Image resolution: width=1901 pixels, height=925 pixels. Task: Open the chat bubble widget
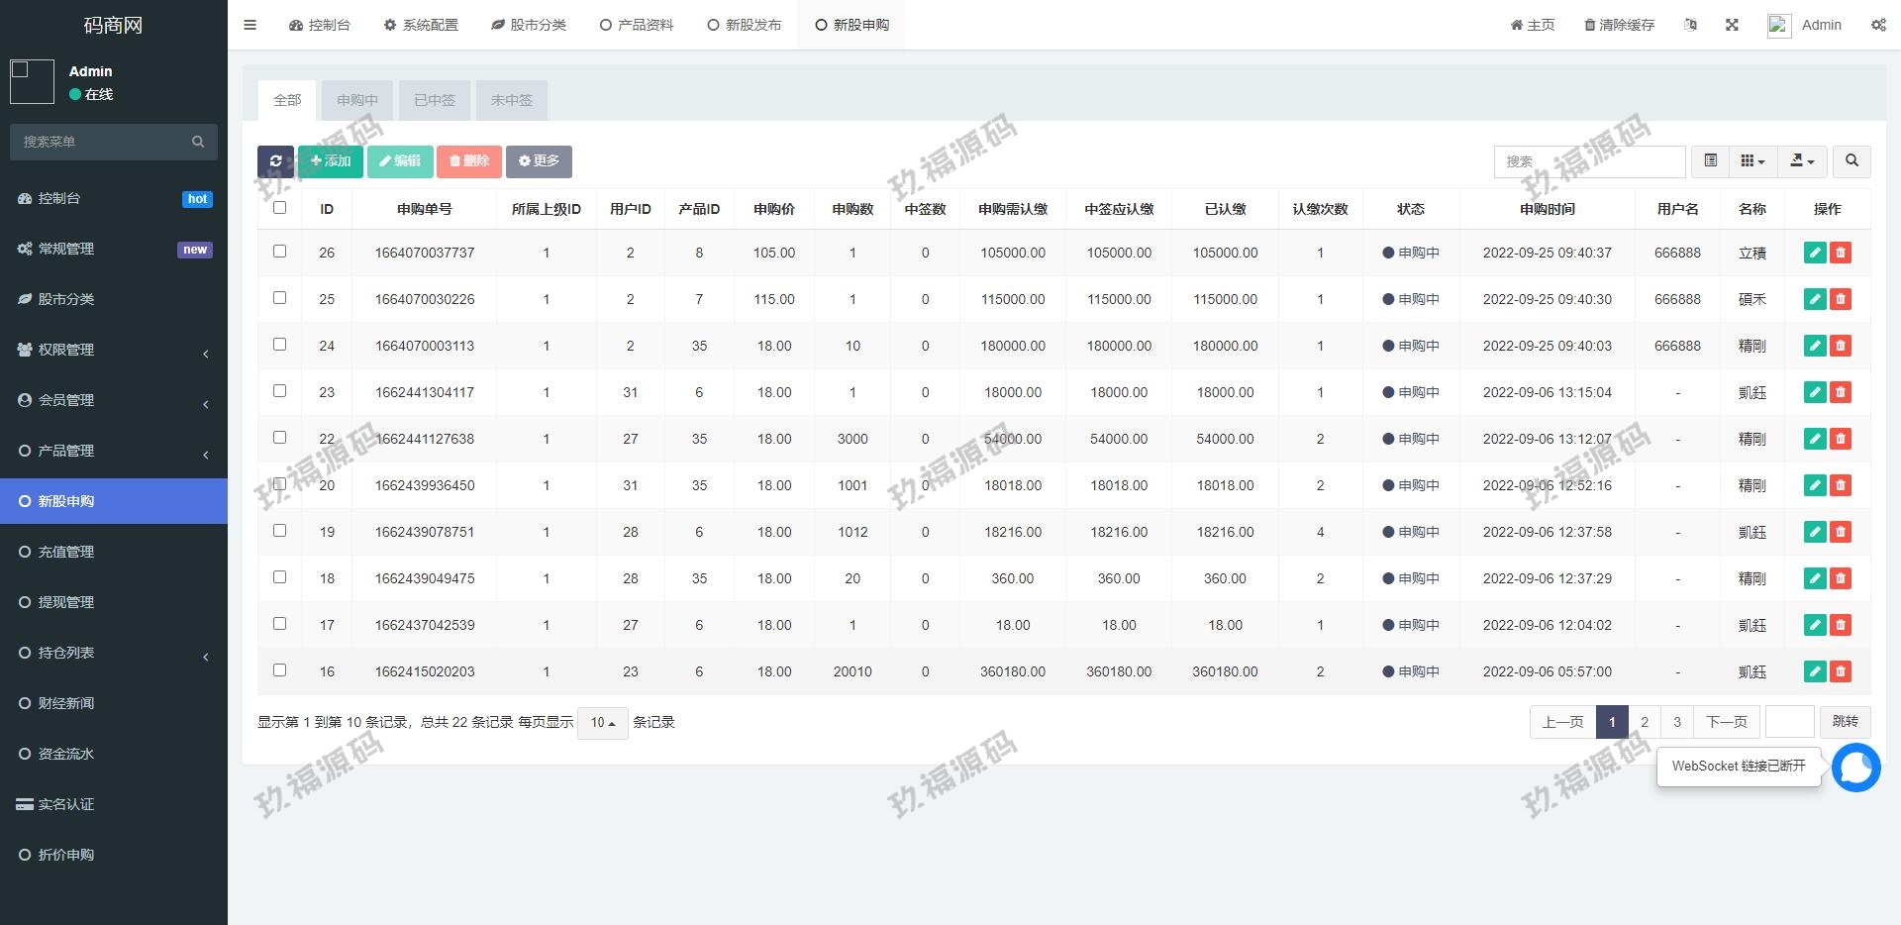[x=1855, y=768]
